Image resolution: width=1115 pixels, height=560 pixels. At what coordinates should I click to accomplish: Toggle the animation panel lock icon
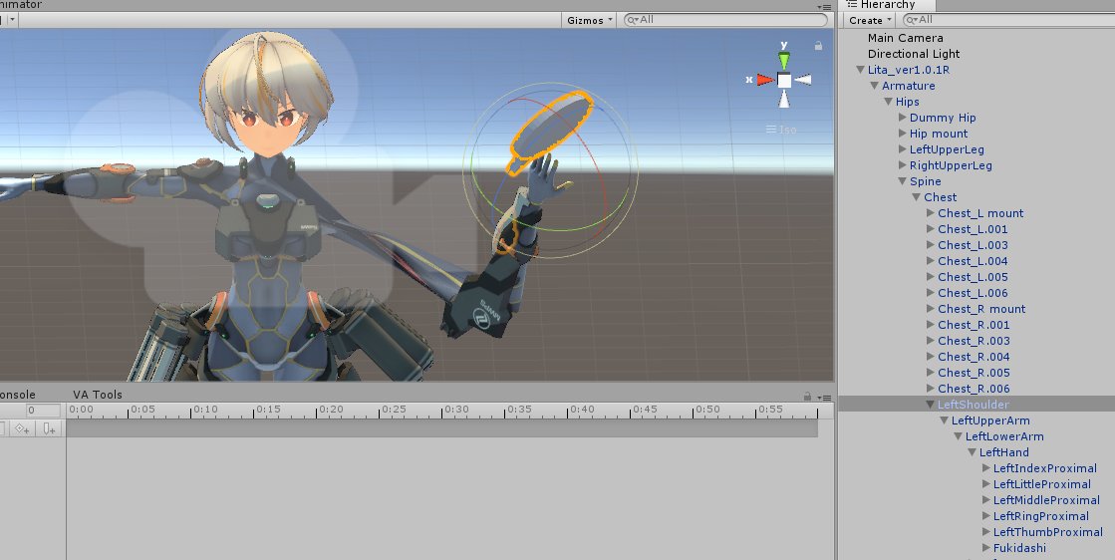[x=807, y=396]
